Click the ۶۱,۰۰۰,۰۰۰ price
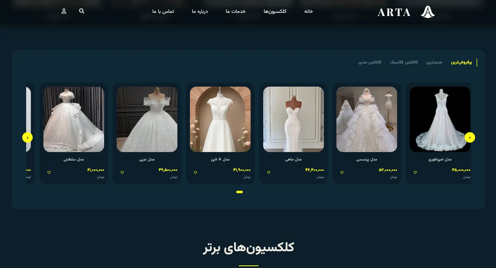The width and height of the screenshot is (496, 268). point(96,170)
